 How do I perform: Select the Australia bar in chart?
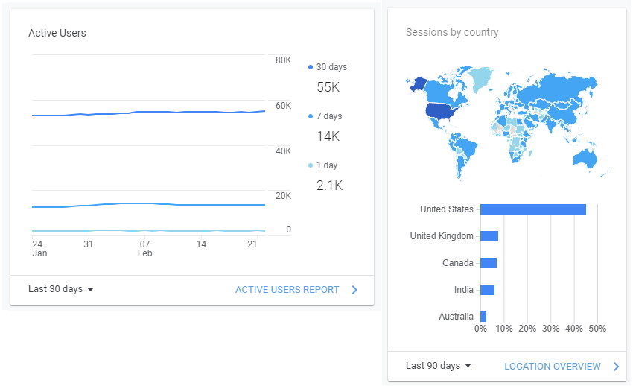483,317
